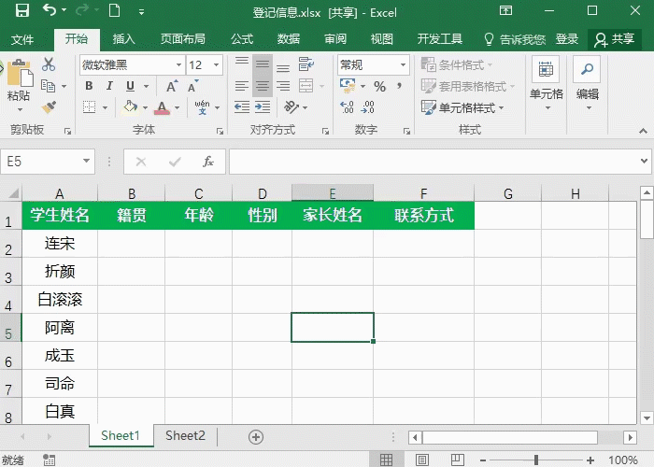Click the Insert Function fx icon
The height and width of the screenshot is (467, 654).
click(x=208, y=162)
